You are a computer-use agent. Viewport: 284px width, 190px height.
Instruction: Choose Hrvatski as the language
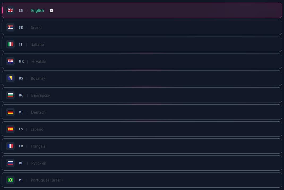pos(142,61)
